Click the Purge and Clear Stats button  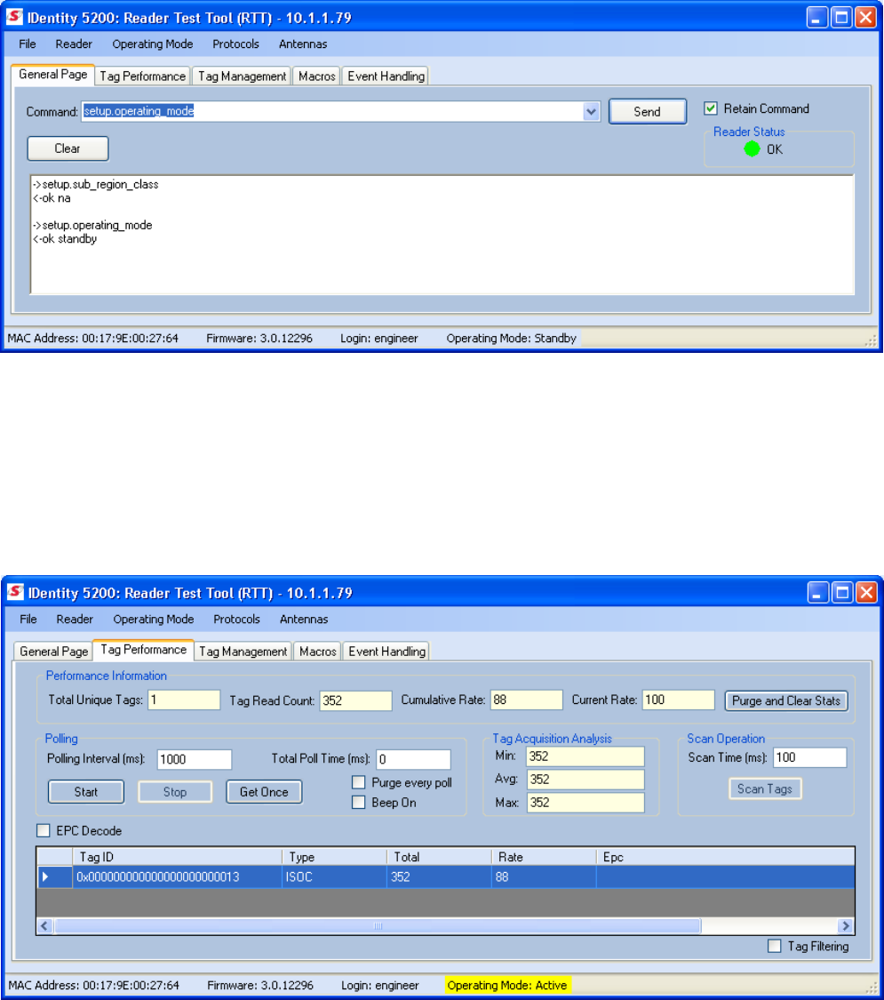coord(786,701)
